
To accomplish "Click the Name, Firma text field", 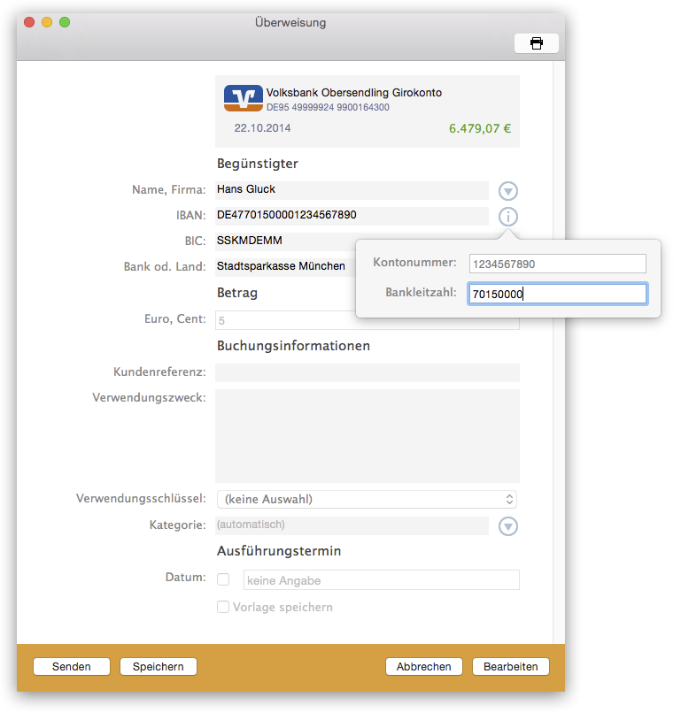I will pyautogui.click(x=351, y=189).
